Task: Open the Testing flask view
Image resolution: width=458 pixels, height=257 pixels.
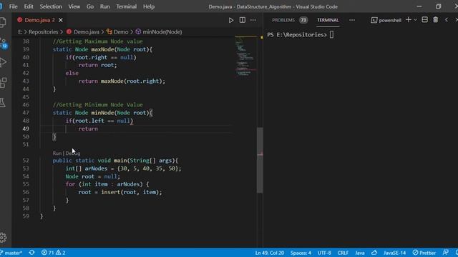Action: [2, 103]
